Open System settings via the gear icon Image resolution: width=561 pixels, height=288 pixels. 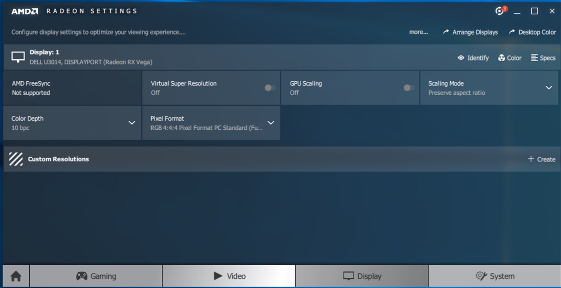pos(481,276)
